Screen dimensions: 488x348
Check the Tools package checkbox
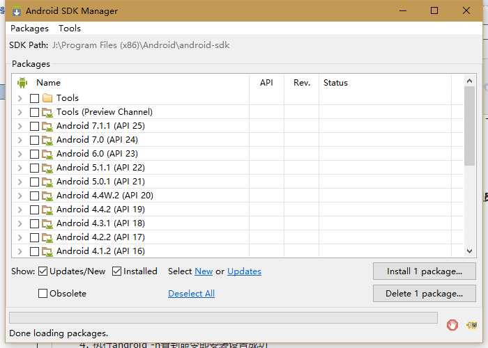pos(34,98)
